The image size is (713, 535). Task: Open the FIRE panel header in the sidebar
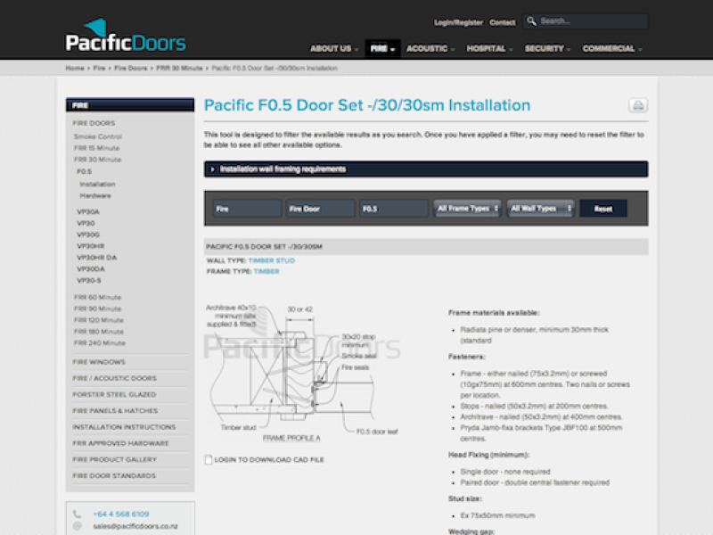[129, 104]
